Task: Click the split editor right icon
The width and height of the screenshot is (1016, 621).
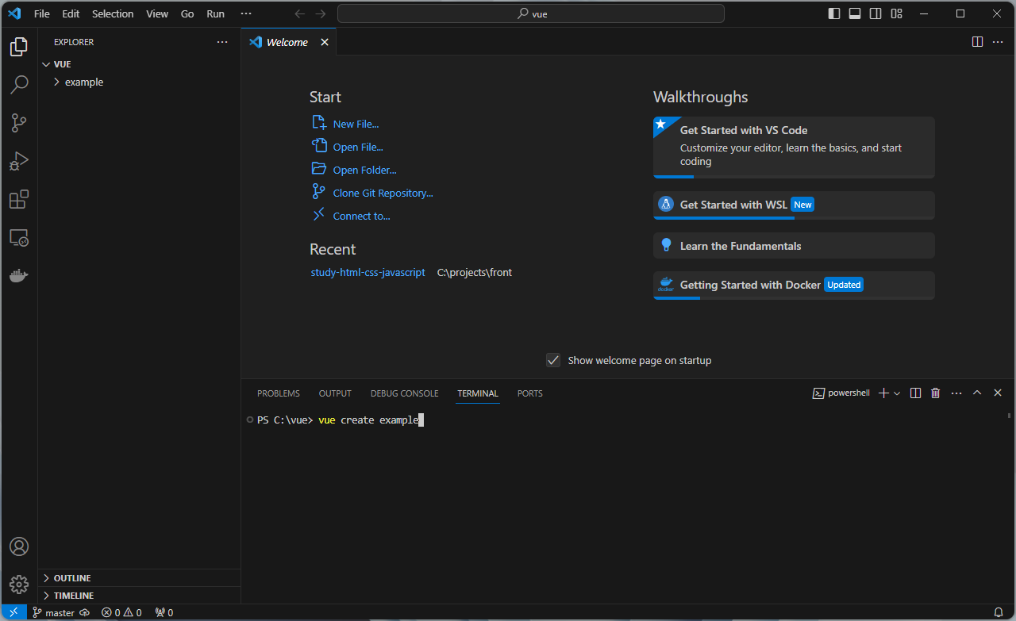Action: 977,42
